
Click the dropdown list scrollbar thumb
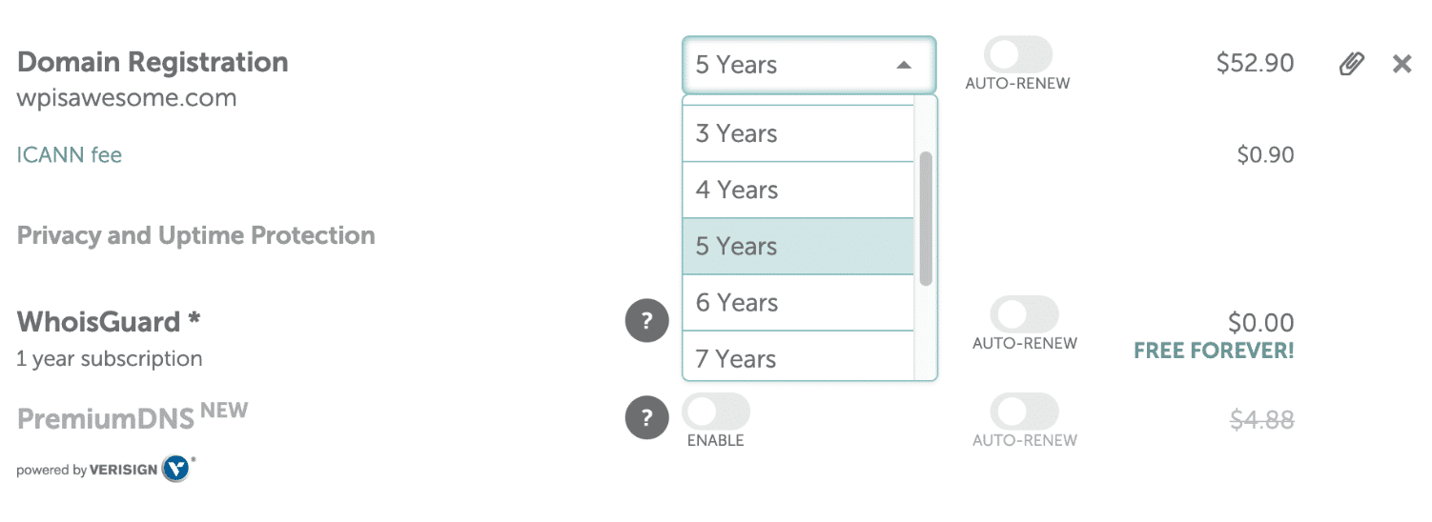[925, 218]
